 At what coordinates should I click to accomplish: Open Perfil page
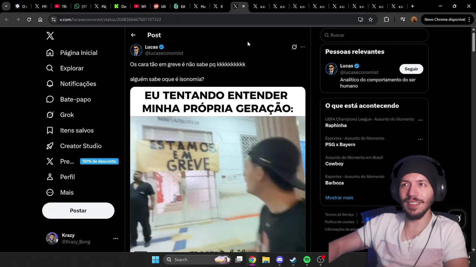[x=60, y=177]
